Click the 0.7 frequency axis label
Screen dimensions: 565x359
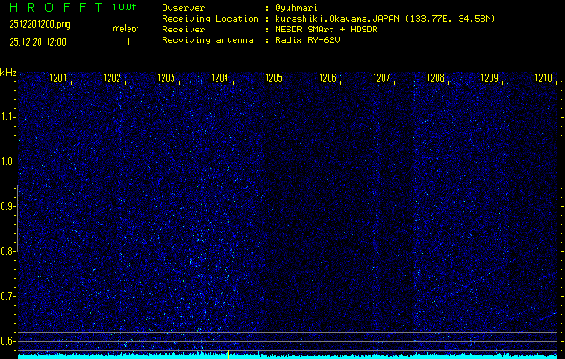coord(6,296)
